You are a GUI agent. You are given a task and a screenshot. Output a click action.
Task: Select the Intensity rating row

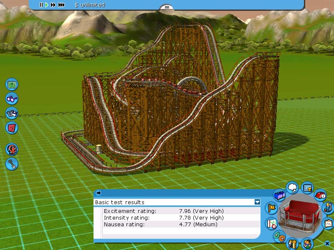click(x=181, y=217)
